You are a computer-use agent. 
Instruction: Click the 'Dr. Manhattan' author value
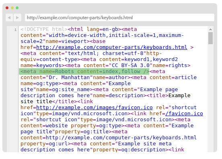pyautogui.click(x=69, y=77)
